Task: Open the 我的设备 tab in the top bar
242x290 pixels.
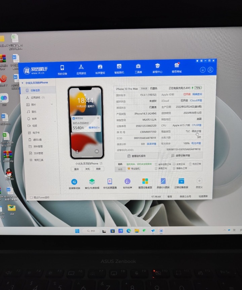Action: click(62, 70)
